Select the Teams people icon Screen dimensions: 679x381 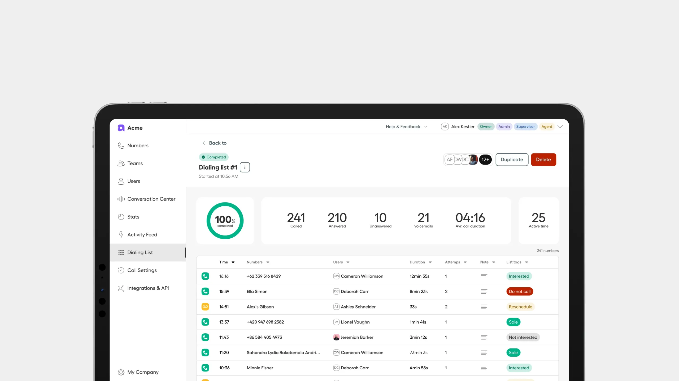pyautogui.click(x=121, y=163)
